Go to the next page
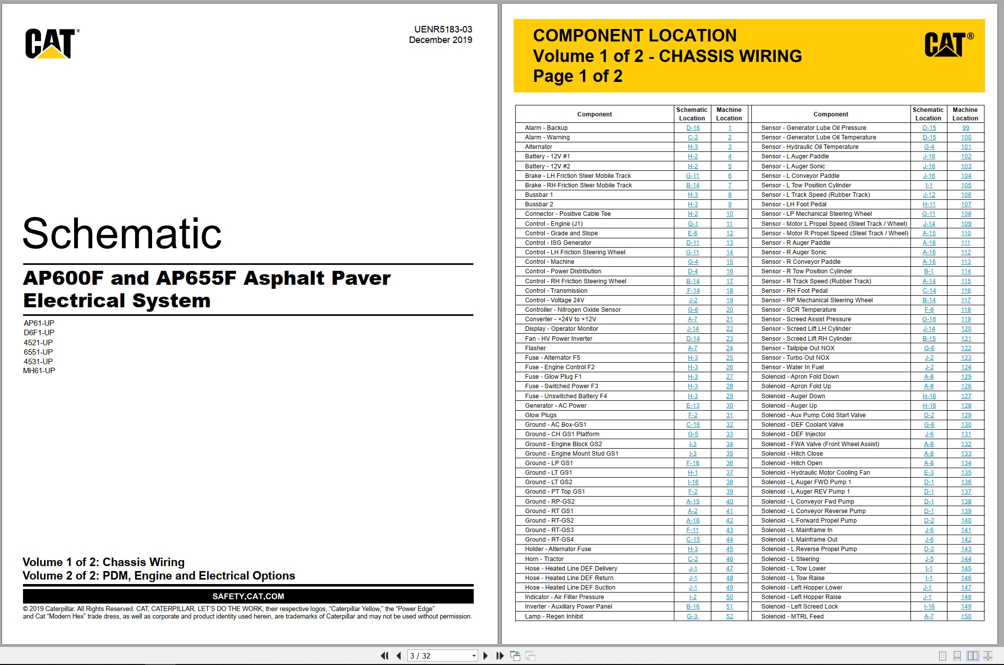 point(485,656)
